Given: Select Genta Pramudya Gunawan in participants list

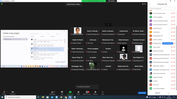Looking at the screenshot, I should (162, 24).
